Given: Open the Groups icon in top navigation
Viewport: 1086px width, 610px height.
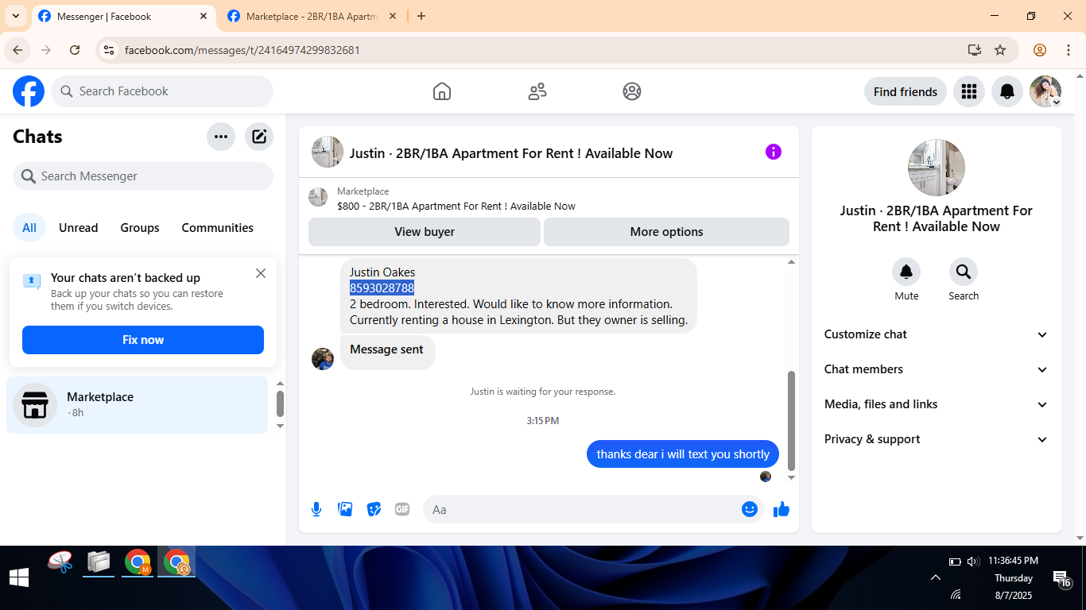Looking at the screenshot, I should (x=632, y=91).
